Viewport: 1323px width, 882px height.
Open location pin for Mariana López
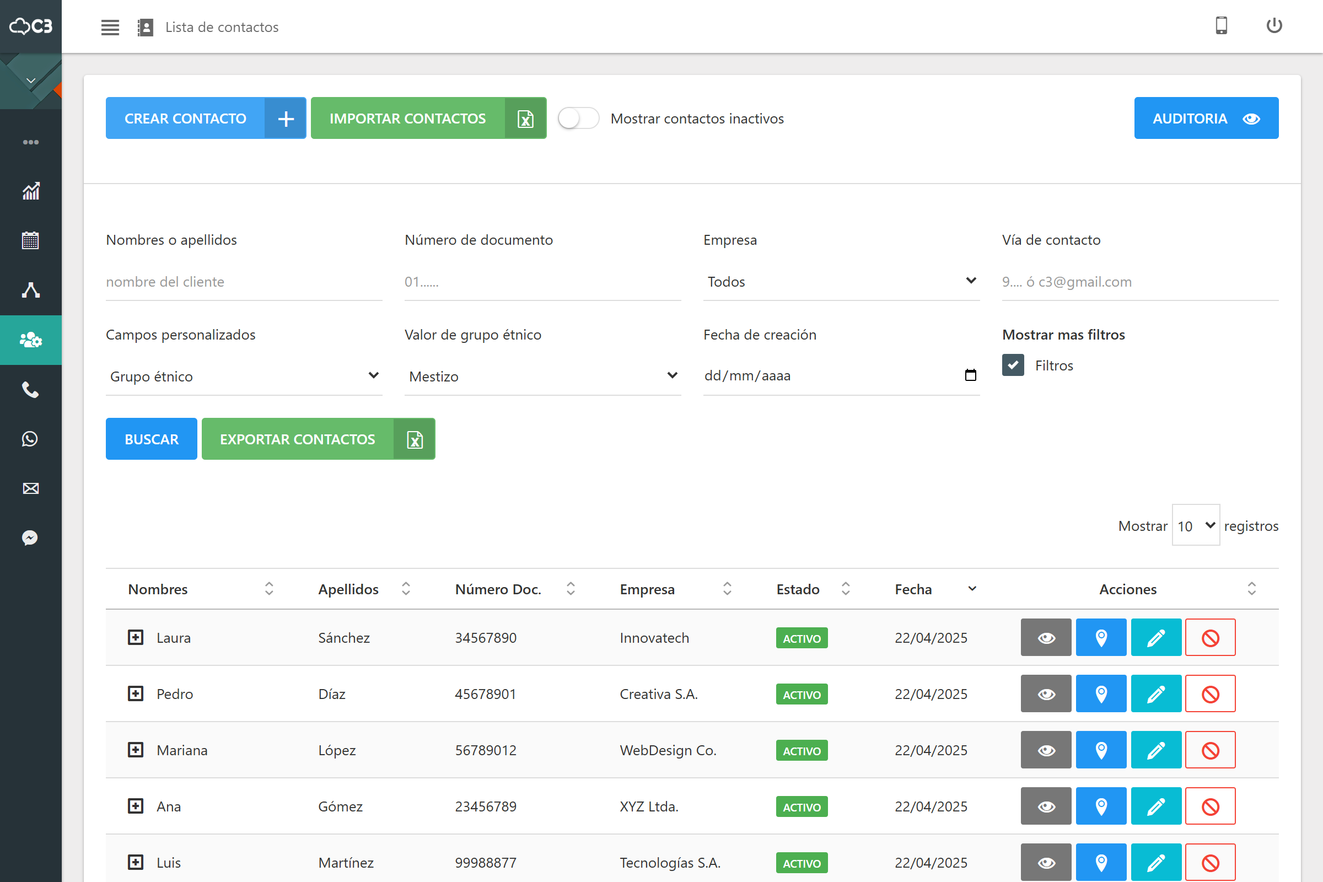point(1101,750)
